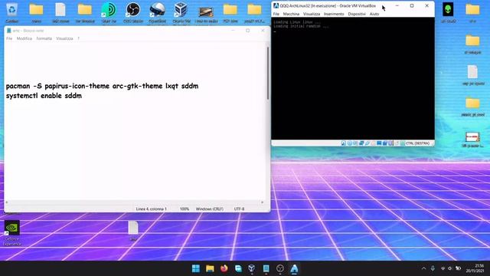Click the left arrow of Notepad's horizontal scrollbar
This screenshot has width=490, height=276.
(x=7, y=202)
